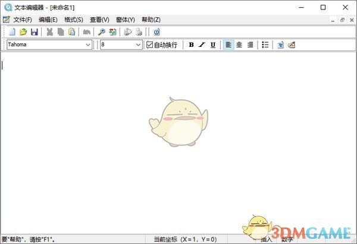Open the 编辑(E) menu
The width and height of the screenshot is (357, 244).
(48, 20)
